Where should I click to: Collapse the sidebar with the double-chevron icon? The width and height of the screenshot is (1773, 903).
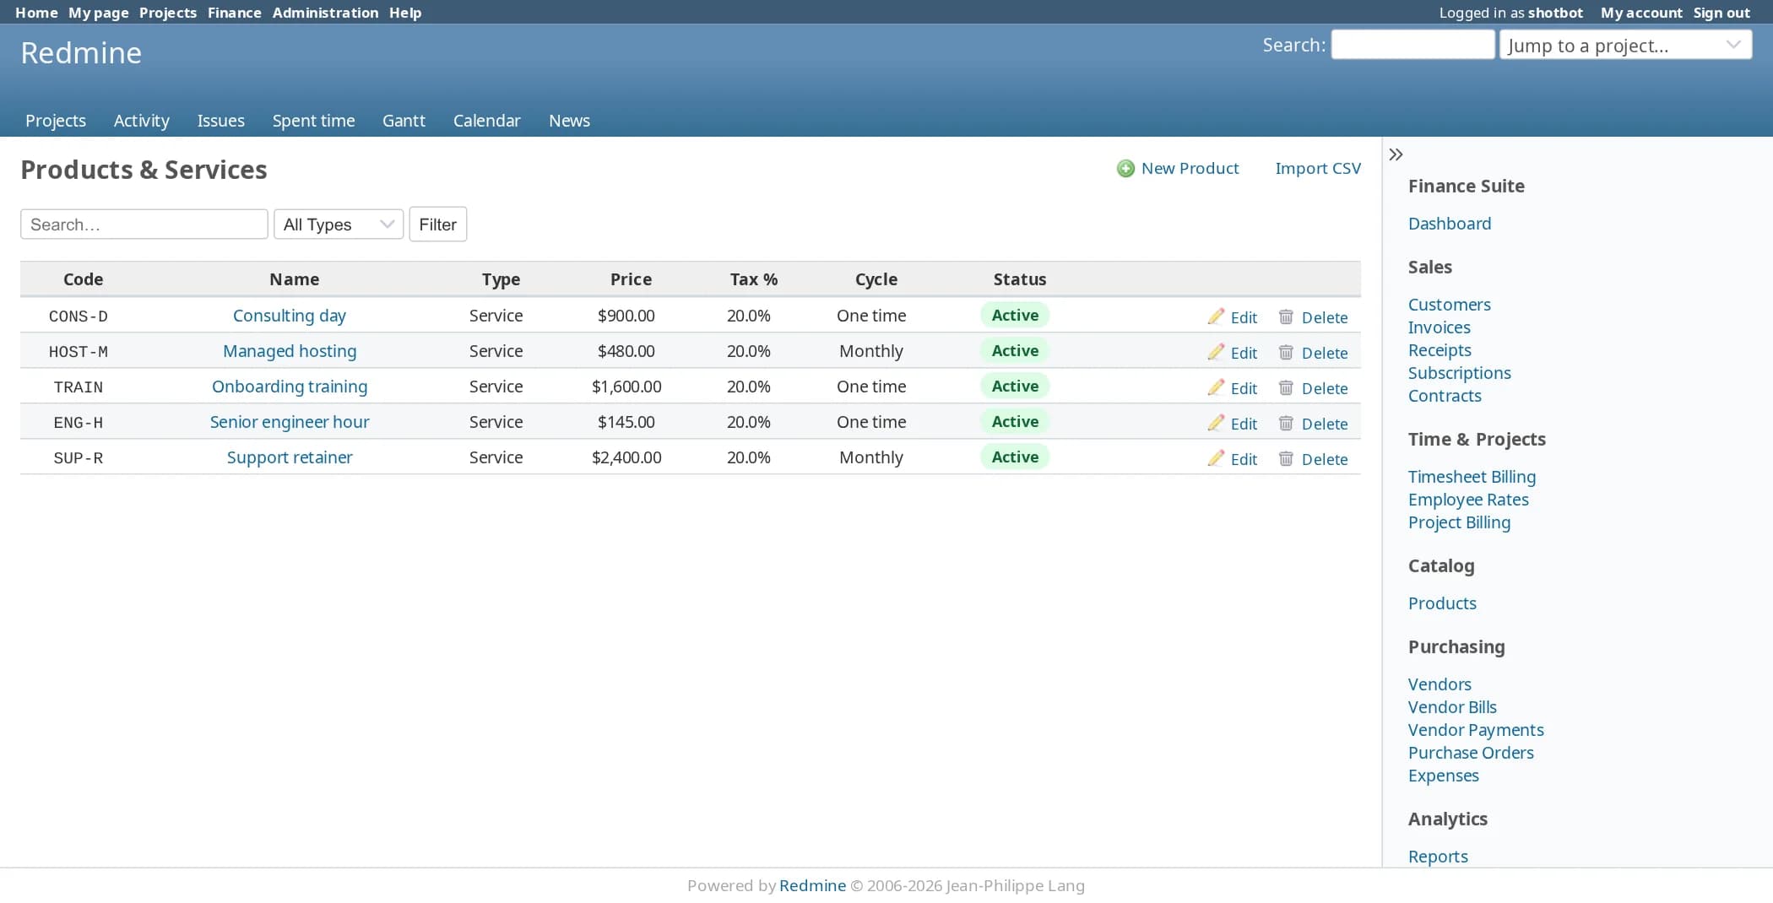pyautogui.click(x=1396, y=154)
